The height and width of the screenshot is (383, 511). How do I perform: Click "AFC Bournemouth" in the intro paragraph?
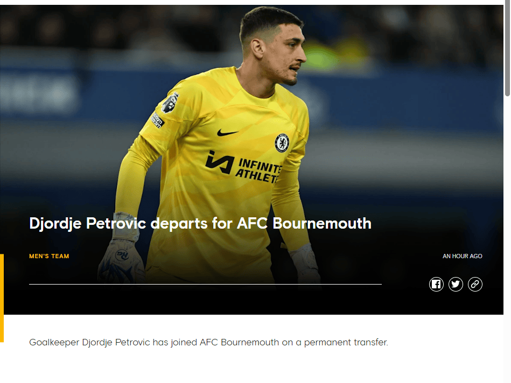(x=239, y=342)
